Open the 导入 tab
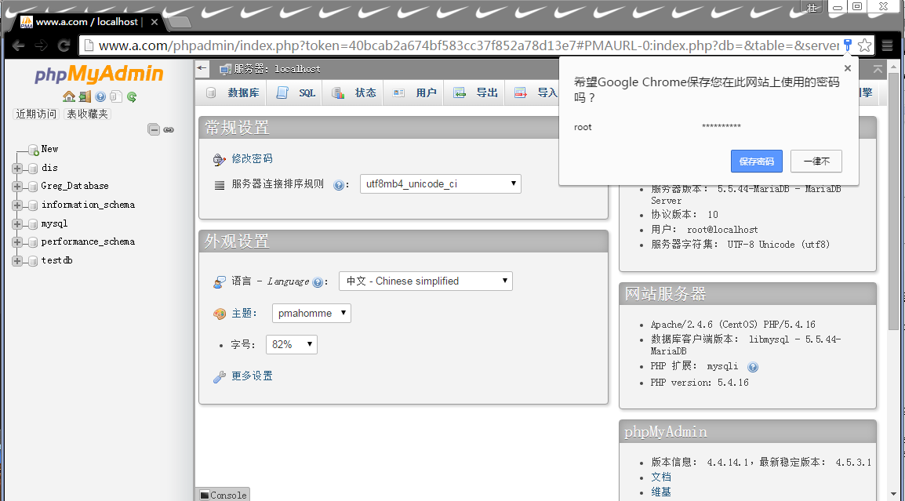 click(x=536, y=93)
